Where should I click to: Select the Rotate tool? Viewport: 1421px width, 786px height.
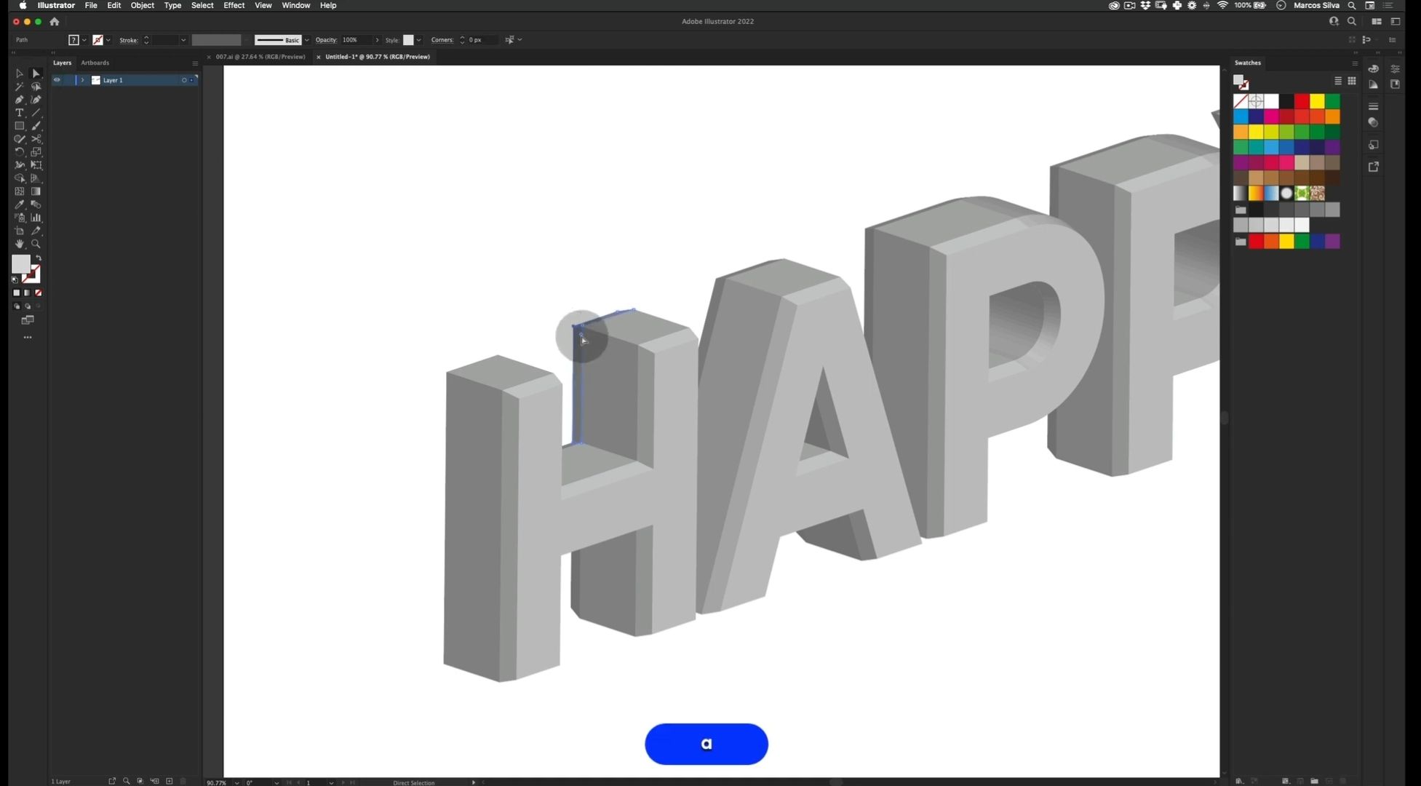point(20,152)
